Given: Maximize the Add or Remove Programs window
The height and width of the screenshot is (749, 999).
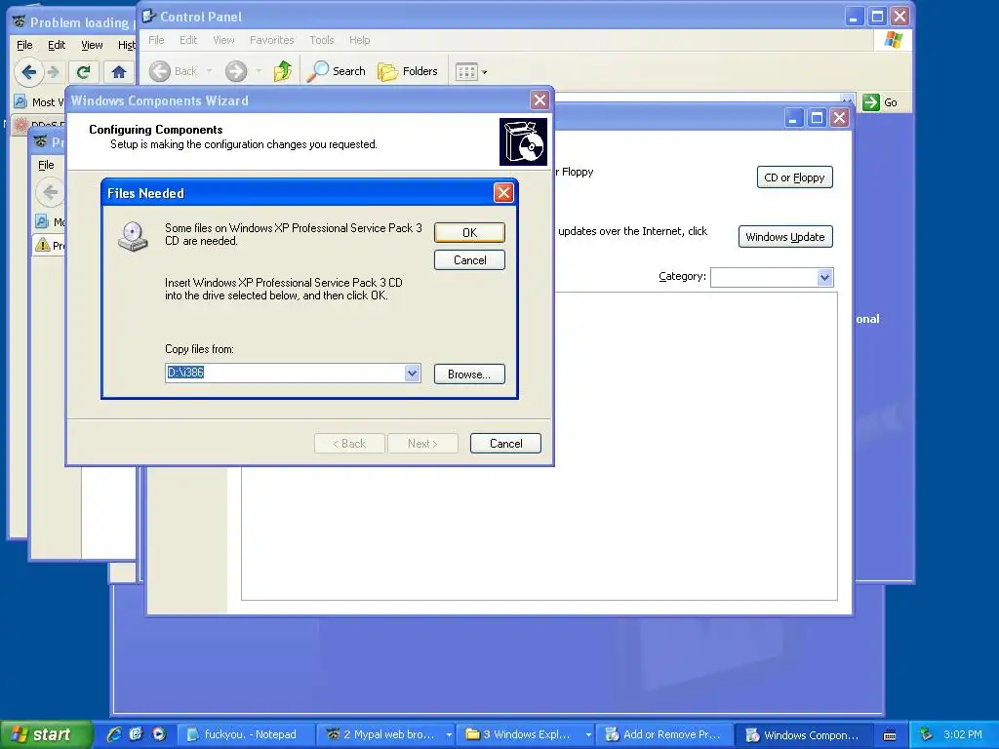Looking at the screenshot, I should pyautogui.click(x=817, y=118).
